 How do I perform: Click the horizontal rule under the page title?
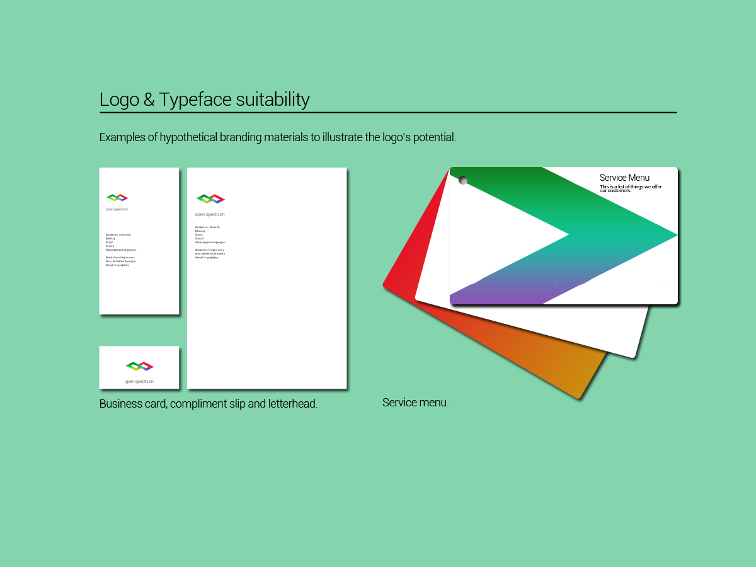(387, 112)
